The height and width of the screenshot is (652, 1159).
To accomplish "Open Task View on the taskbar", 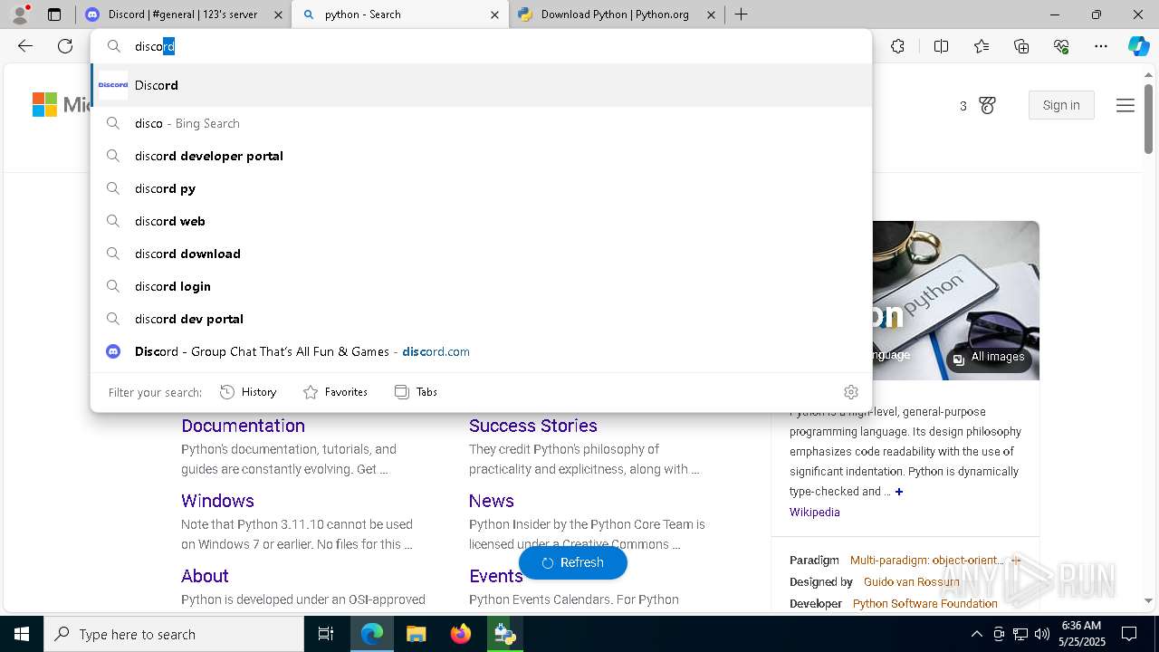I will click(x=326, y=634).
